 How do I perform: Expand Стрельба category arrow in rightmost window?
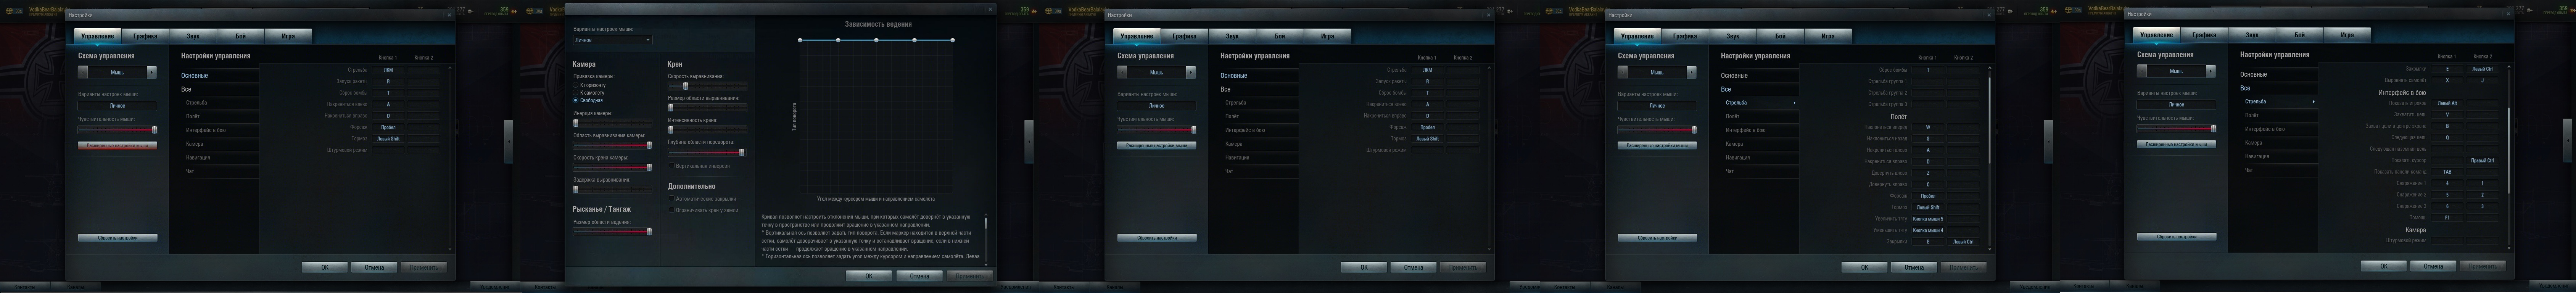[2313, 102]
